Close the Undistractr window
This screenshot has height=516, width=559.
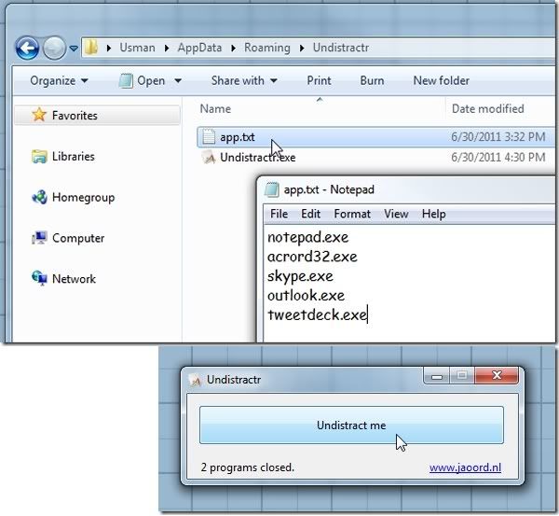click(497, 376)
